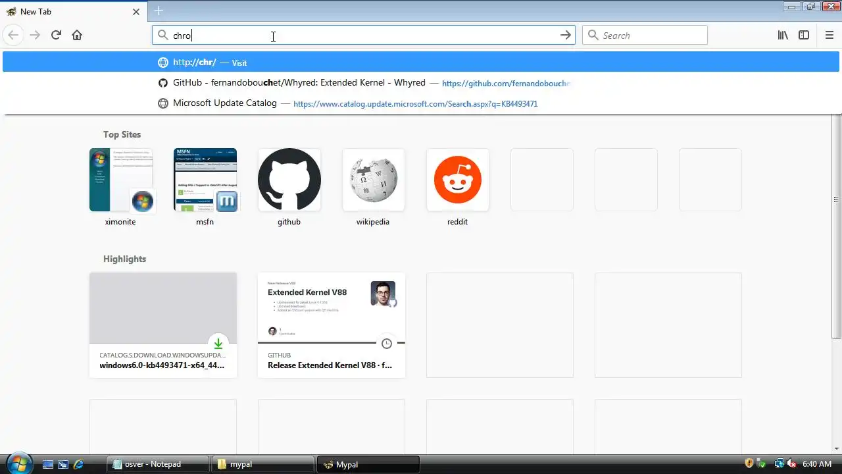
Task: Switch to osver - Notepad taskbar button
Action: 157,464
